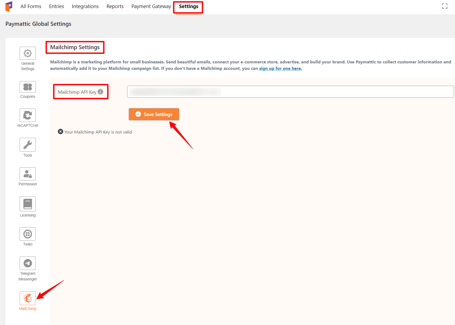Select the Settings tab

click(x=189, y=6)
